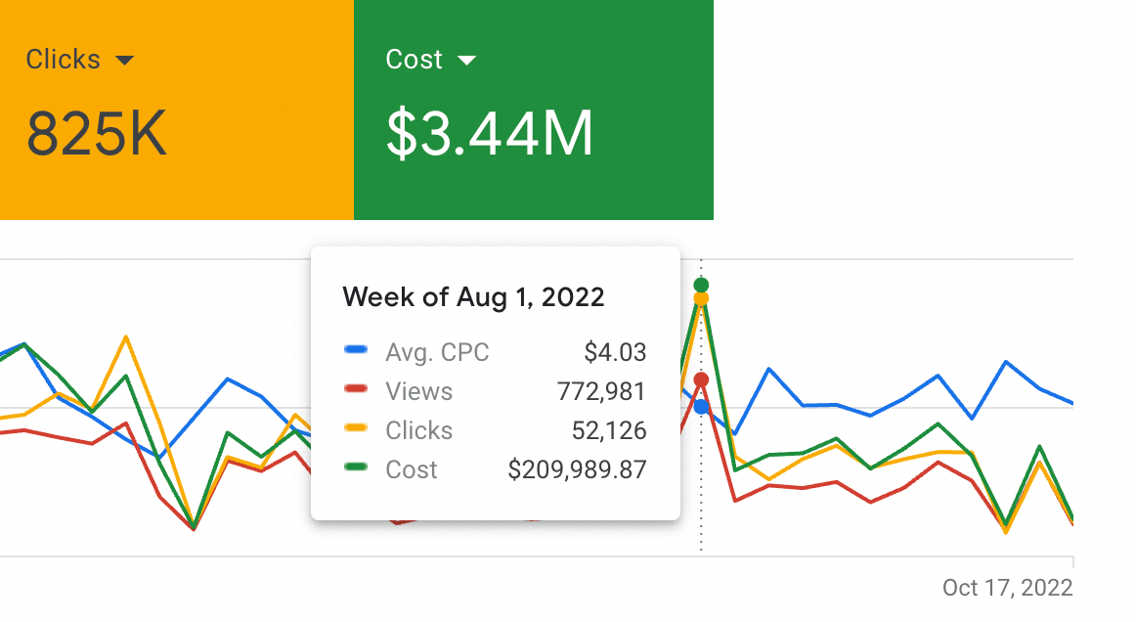The image size is (1136, 622).
Task: Click the 772,981 Views value in tooltip
Action: click(x=600, y=391)
